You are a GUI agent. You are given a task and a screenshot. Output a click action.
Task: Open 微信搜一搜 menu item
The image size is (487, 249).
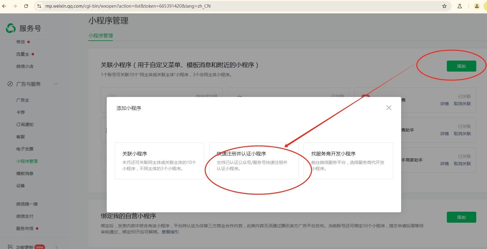pyautogui.click(x=27, y=204)
